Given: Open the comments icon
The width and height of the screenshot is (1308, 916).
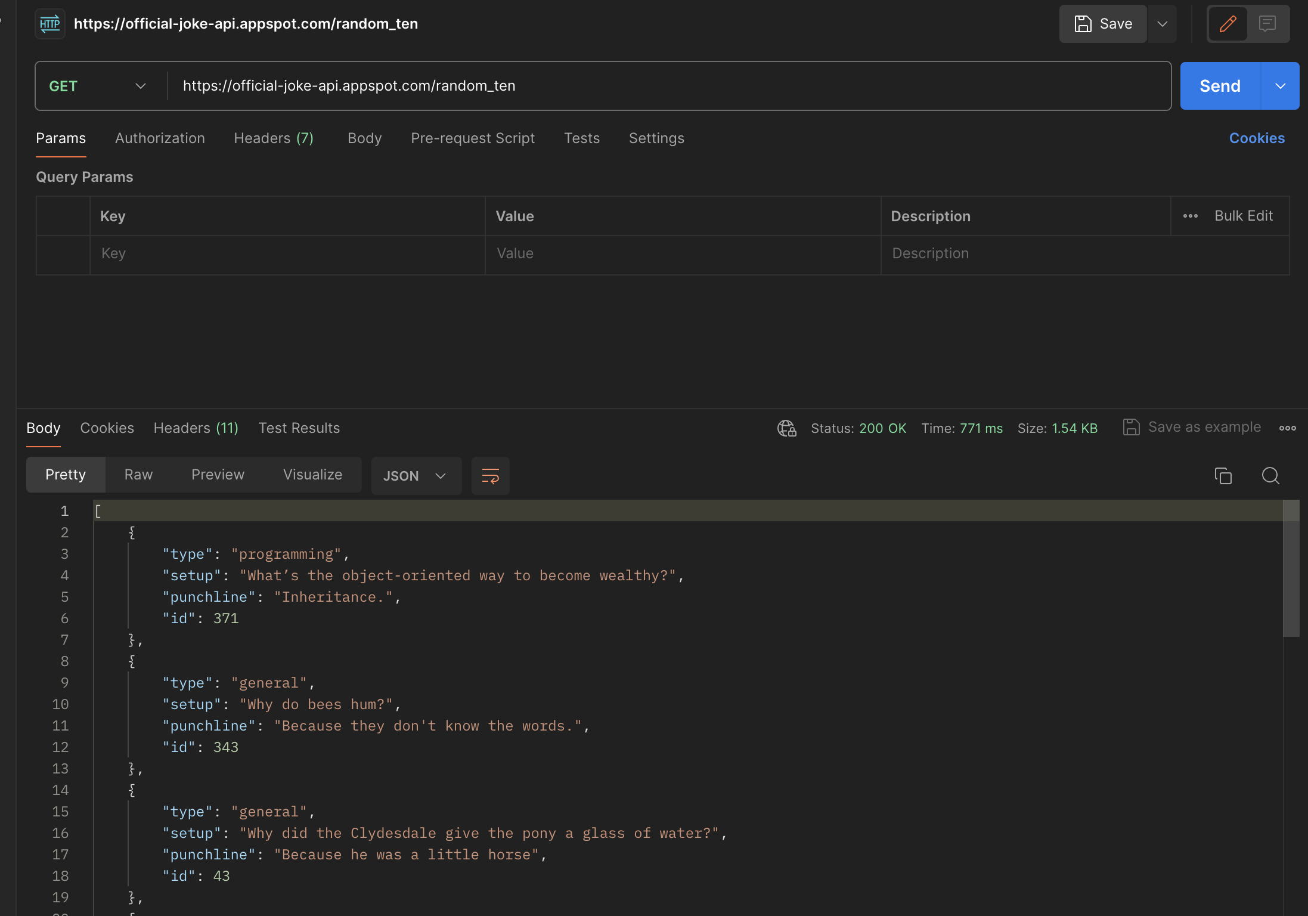Looking at the screenshot, I should point(1267,24).
